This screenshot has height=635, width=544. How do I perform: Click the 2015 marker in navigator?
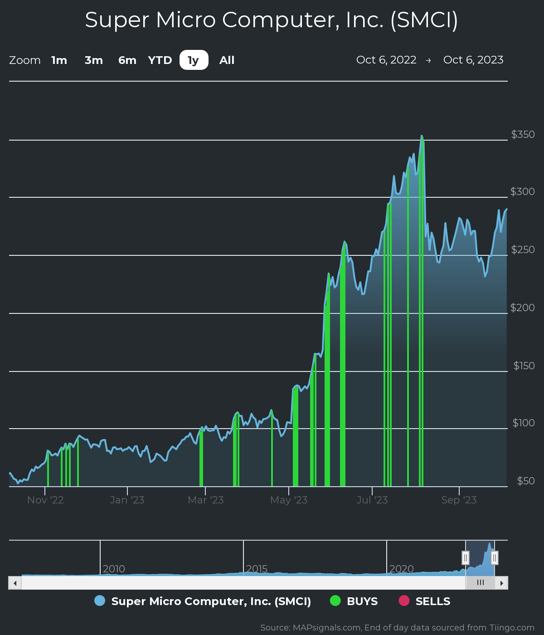click(257, 569)
